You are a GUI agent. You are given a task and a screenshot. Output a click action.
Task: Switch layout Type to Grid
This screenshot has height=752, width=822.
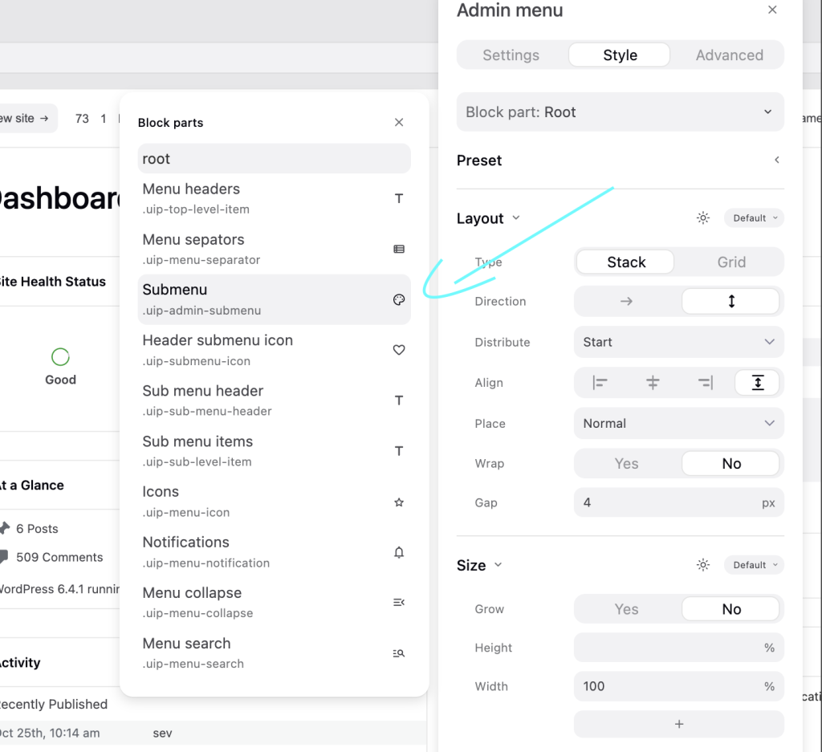click(x=730, y=262)
